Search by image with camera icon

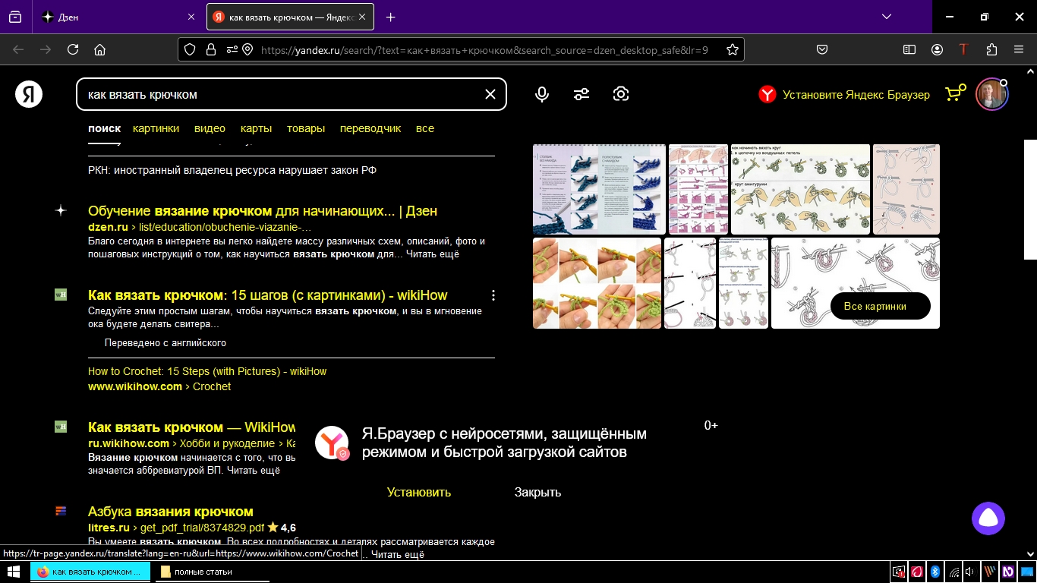(x=621, y=94)
